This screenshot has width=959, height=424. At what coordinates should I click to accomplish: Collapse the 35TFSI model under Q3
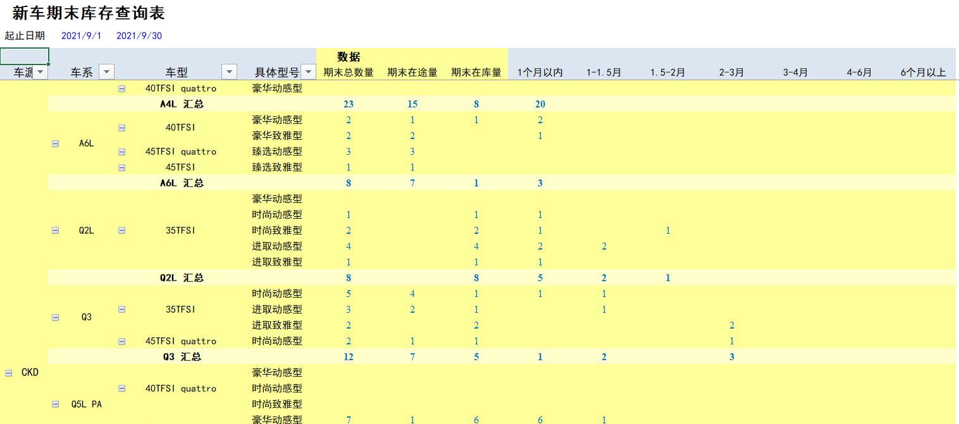(121, 309)
